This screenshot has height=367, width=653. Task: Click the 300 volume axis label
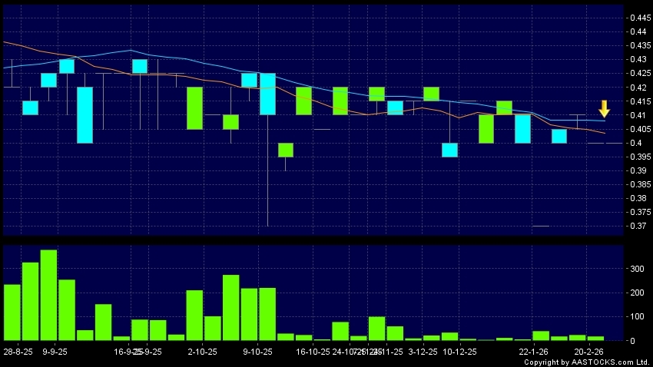(x=638, y=269)
